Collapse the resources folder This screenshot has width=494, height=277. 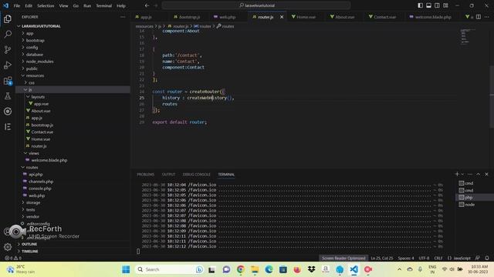pos(73,75)
